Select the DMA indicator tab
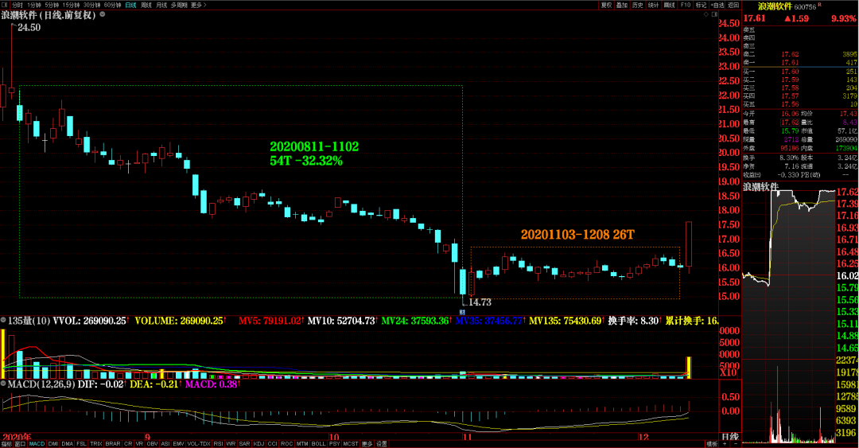 pos(68,443)
